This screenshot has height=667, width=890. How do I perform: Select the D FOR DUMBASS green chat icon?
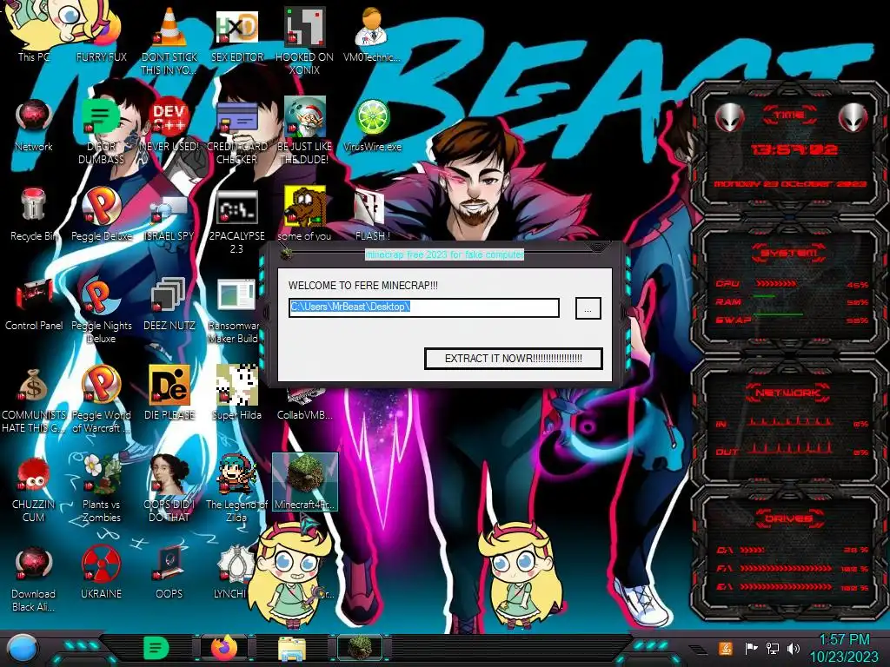coord(101,130)
